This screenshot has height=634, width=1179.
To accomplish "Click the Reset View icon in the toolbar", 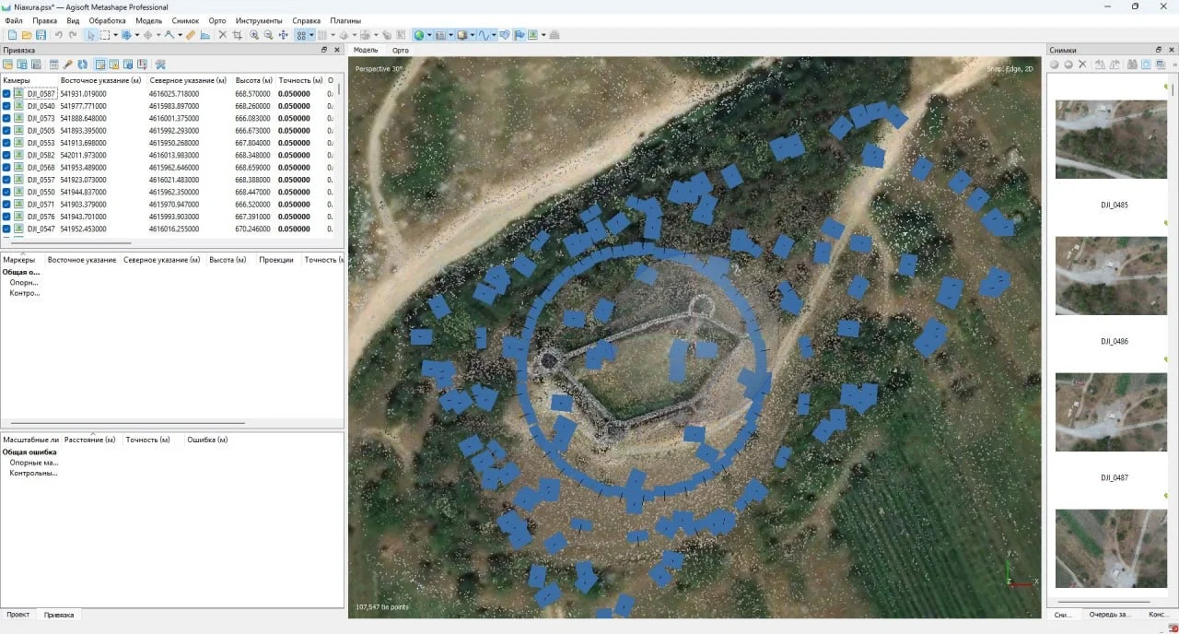I will point(282,35).
